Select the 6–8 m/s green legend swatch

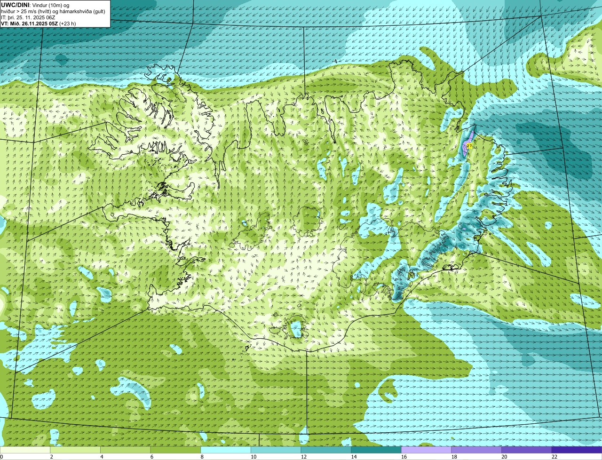175,450
